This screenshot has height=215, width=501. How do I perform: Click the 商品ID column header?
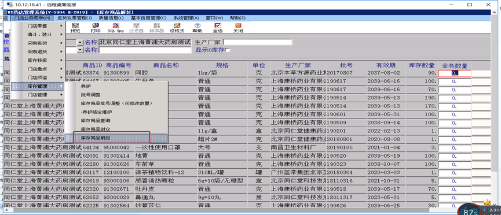pos(92,65)
